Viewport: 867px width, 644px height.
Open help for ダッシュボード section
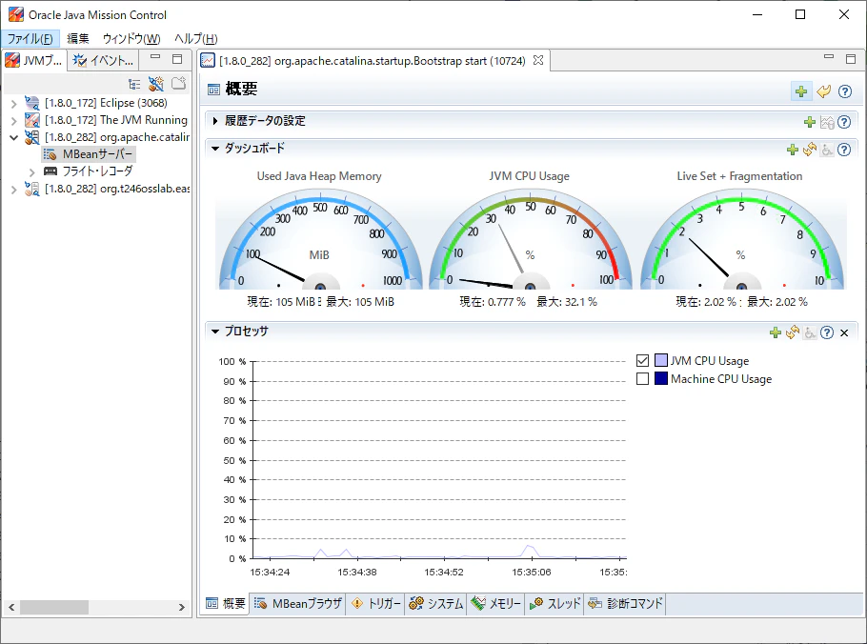pos(844,150)
